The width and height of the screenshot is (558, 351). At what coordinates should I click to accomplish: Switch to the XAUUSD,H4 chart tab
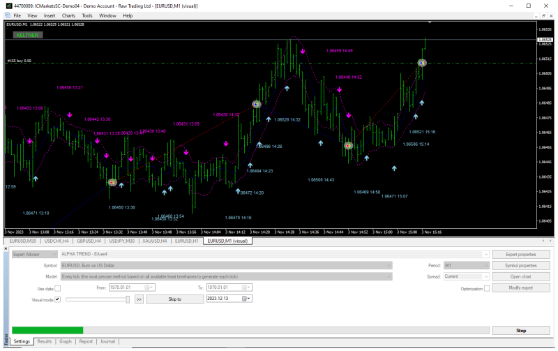155,241
